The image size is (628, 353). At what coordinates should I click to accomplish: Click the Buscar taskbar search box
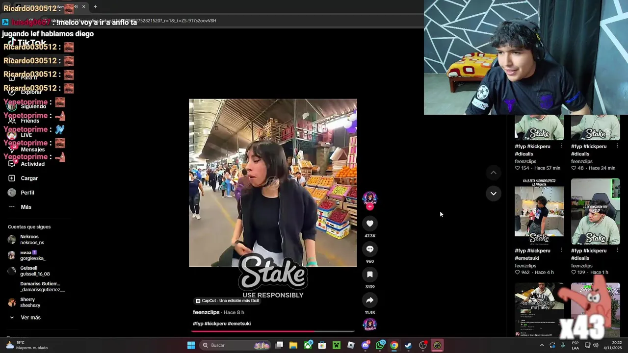tap(236, 345)
